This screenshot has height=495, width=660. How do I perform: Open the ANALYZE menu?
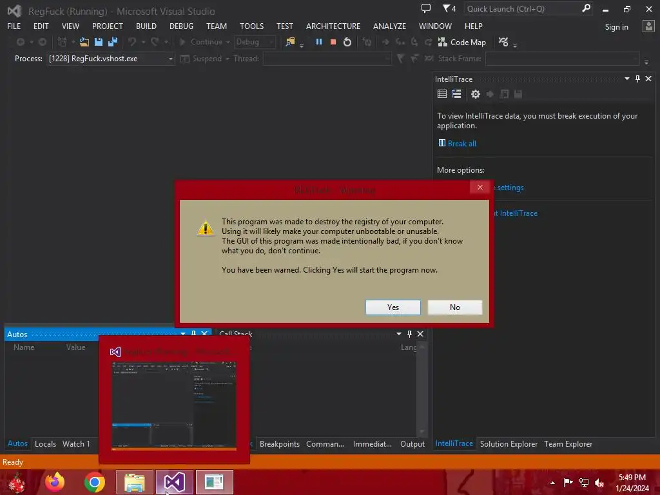click(389, 26)
